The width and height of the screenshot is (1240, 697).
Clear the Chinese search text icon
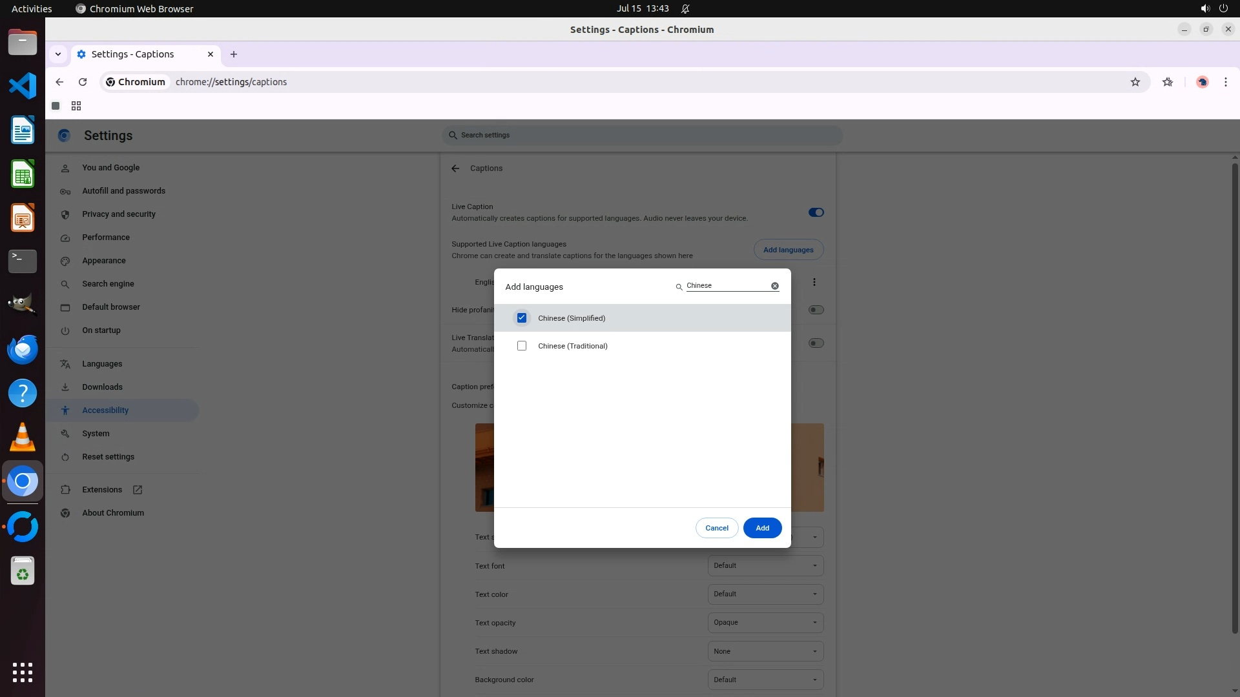(x=774, y=286)
